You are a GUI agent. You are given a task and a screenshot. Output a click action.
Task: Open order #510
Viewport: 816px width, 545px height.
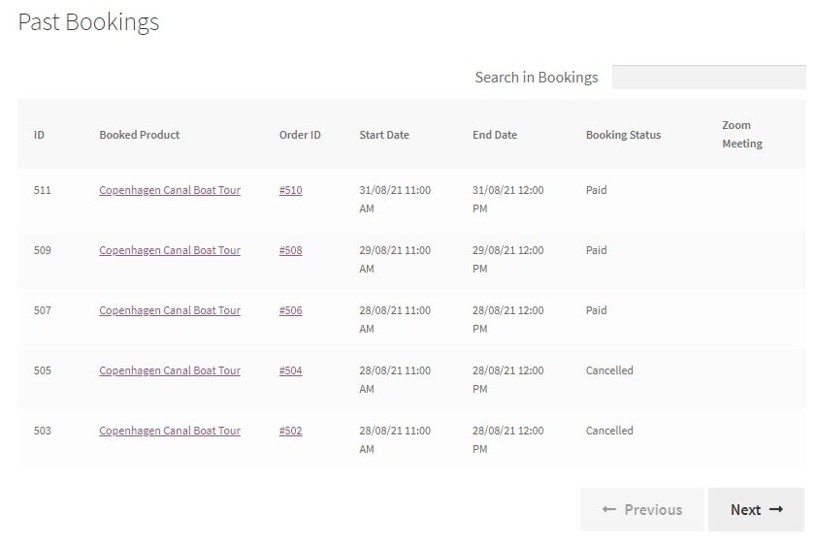pyautogui.click(x=290, y=190)
